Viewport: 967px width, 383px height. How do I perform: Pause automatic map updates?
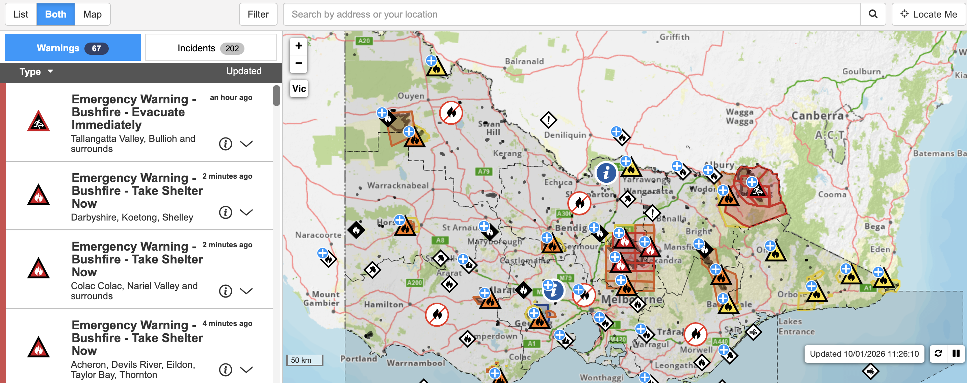[x=956, y=353]
